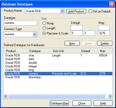Click the Close button at bottom

point(82,103)
